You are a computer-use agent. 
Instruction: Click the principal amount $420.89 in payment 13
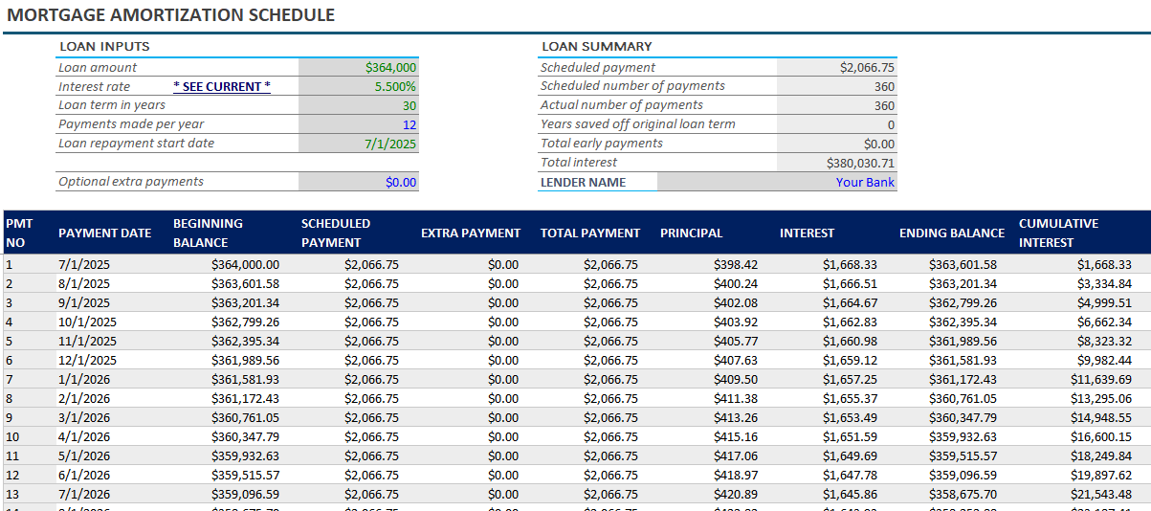coord(735,494)
